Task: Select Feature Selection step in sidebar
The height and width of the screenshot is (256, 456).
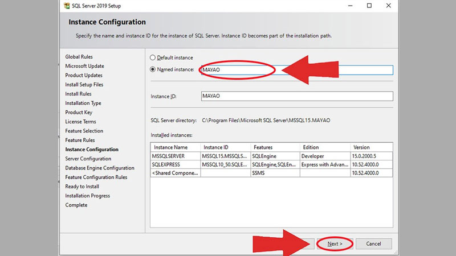Action: pyautogui.click(x=84, y=131)
